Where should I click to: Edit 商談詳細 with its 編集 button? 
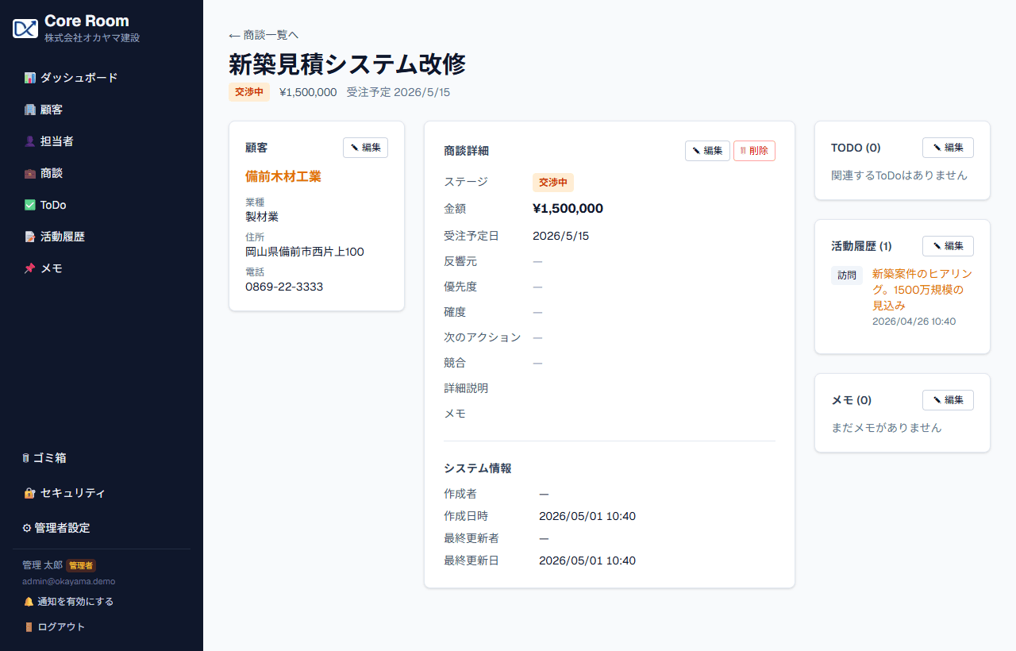707,151
